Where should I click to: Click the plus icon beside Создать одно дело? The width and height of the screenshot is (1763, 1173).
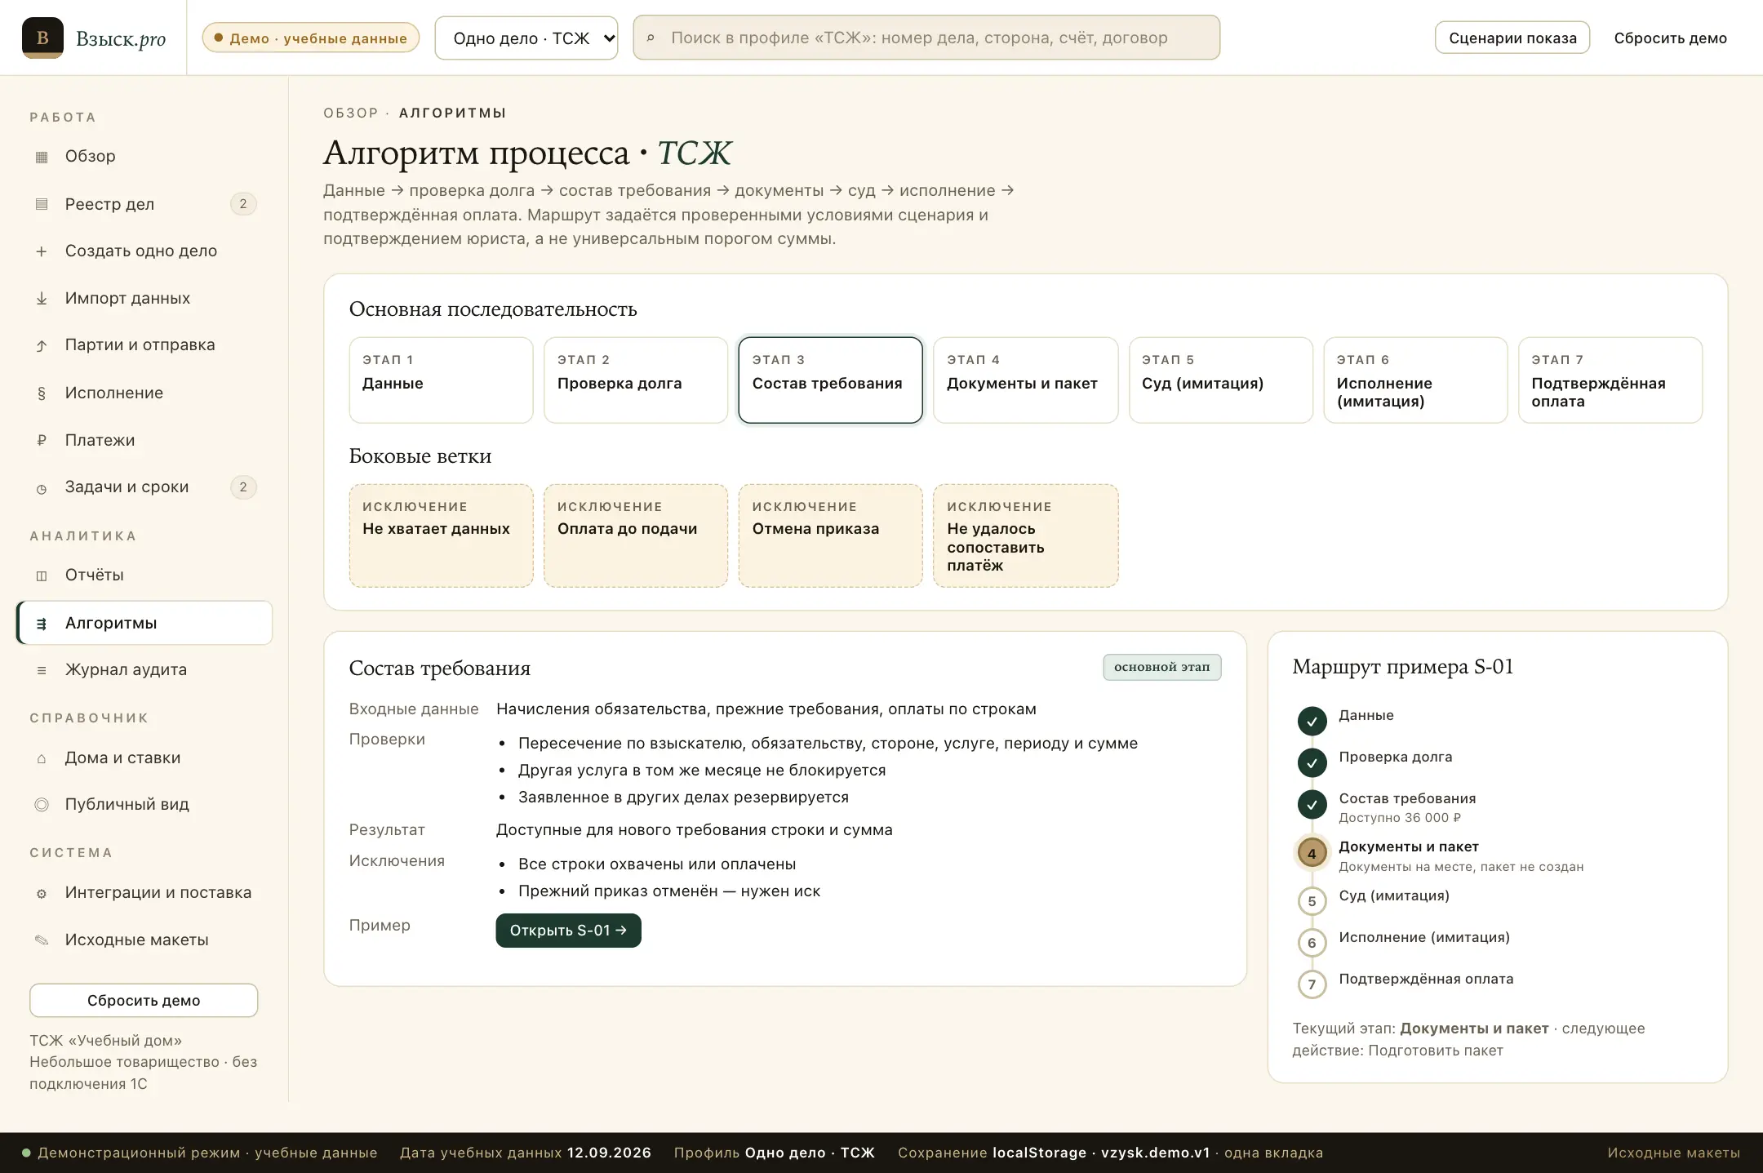[42, 251]
